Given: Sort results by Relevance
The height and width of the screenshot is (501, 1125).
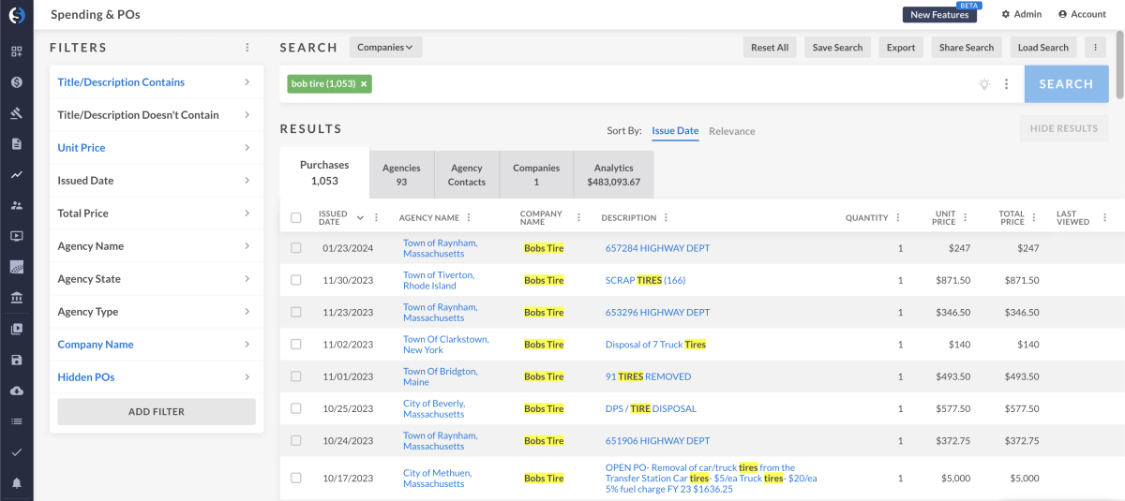Looking at the screenshot, I should 731,131.
